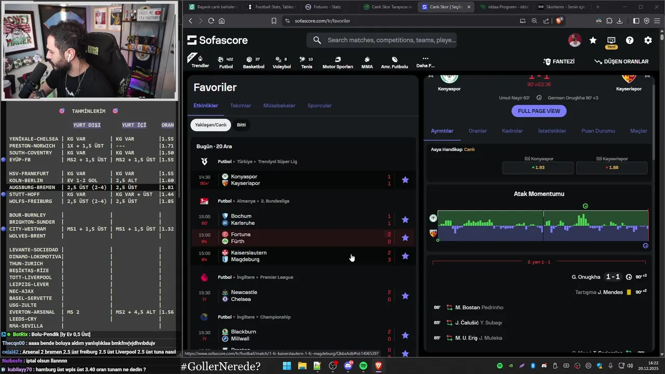The image size is (665, 374).
Task: Toggle favorite star for Kaiserslautern-Magdeburg
Action: pyautogui.click(x=405, y=256)
